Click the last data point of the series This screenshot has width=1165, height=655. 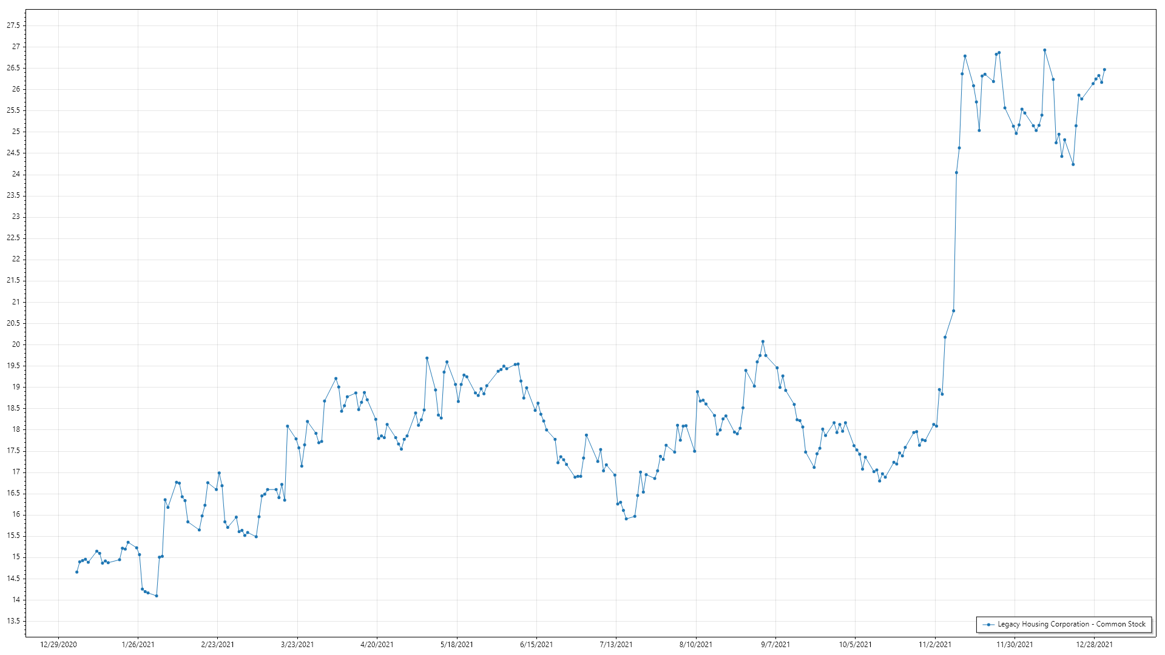click(x=1104, y=70)
